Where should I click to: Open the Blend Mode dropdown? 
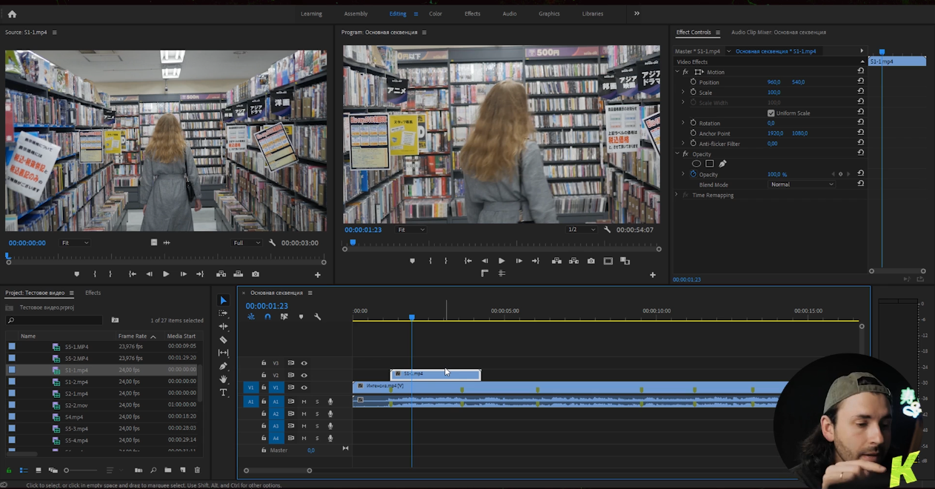pyautogui.click(x=802, y=184)
